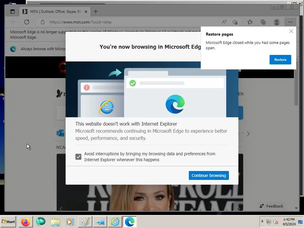304x228 pixels.
Task: Click the muted volume tray icon
Action: click(276, 221)
